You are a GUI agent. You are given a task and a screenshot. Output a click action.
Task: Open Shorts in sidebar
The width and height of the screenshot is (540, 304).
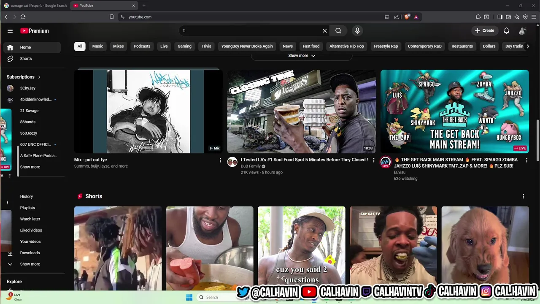click(x=32, y=59)
